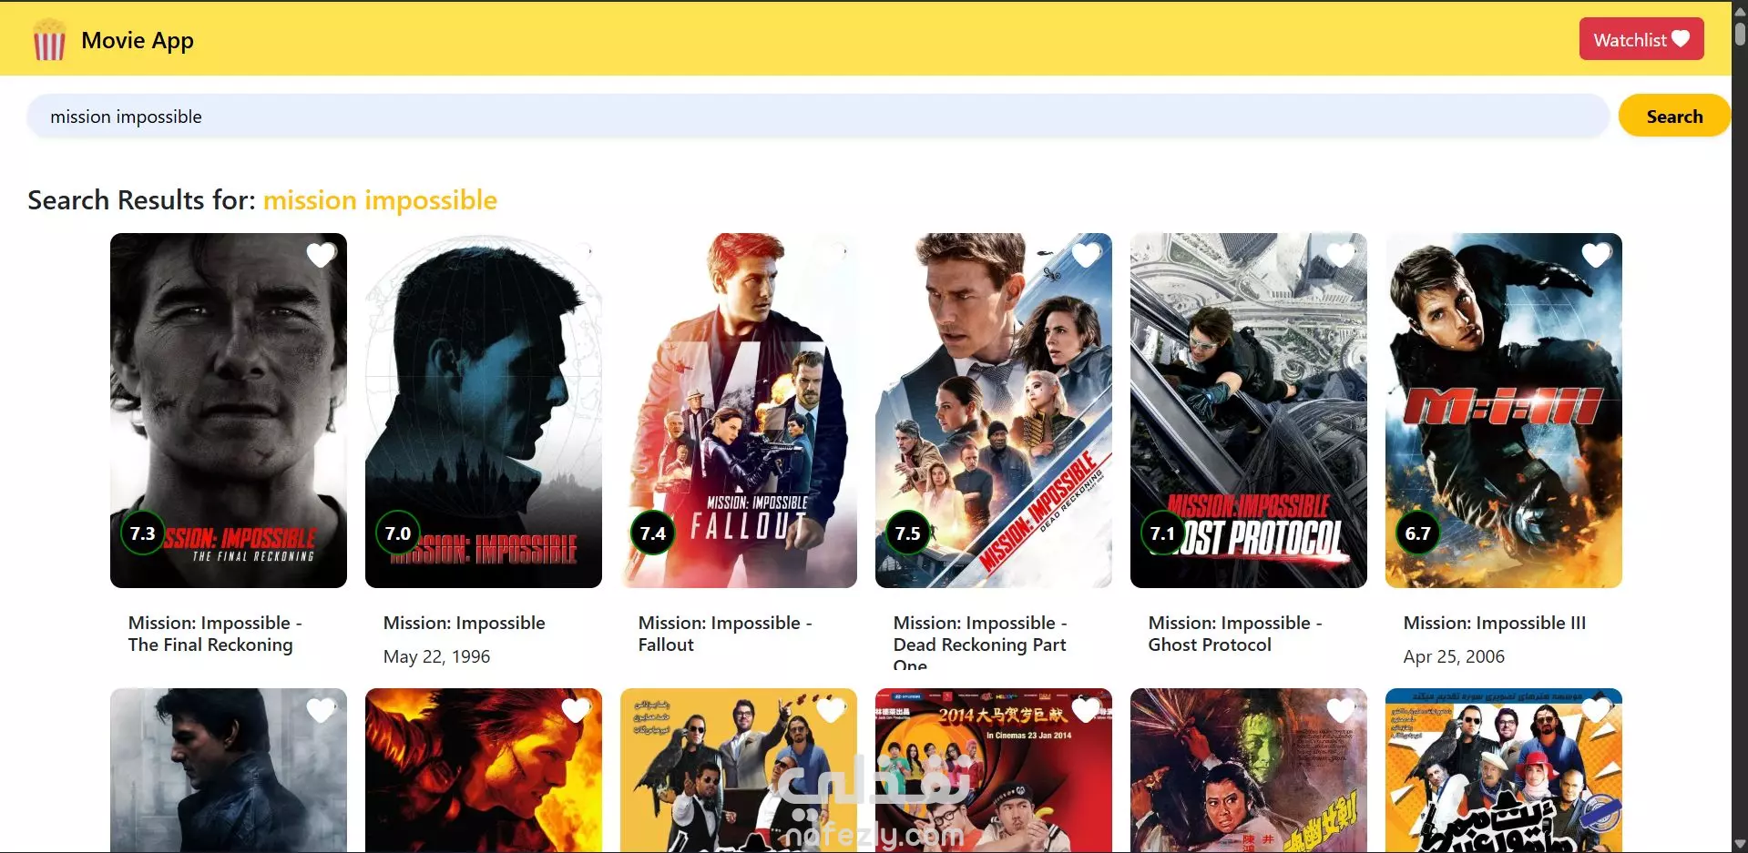This screenshot has height=853, width=1748.
Task: Click the popcorn logo icon
Action: pos(49,40)
